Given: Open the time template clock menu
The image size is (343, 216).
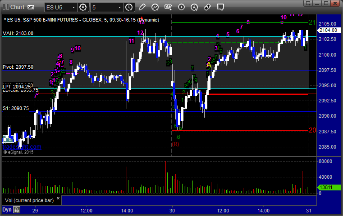Looking at the screenshot, I should [129, 8].
